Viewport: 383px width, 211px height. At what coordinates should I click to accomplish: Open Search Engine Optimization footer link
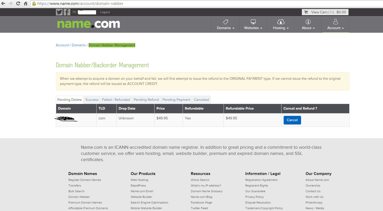click(149, 203)
